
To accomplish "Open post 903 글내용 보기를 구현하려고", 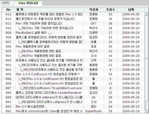I will (x=49, y=60).
